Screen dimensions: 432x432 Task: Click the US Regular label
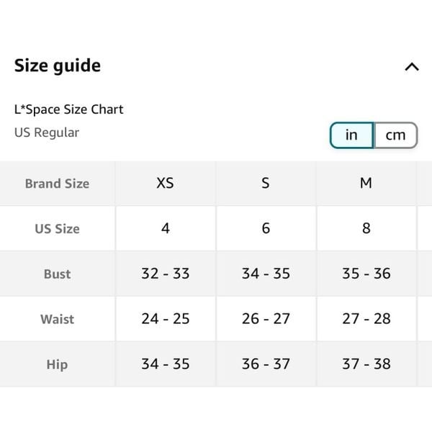(47, 132)
